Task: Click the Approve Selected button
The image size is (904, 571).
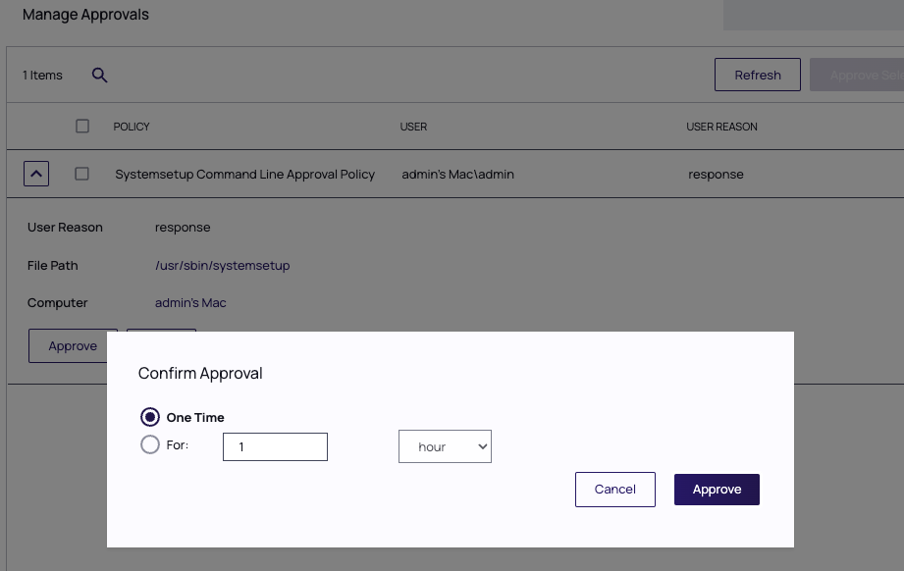Action: [859, 75]
